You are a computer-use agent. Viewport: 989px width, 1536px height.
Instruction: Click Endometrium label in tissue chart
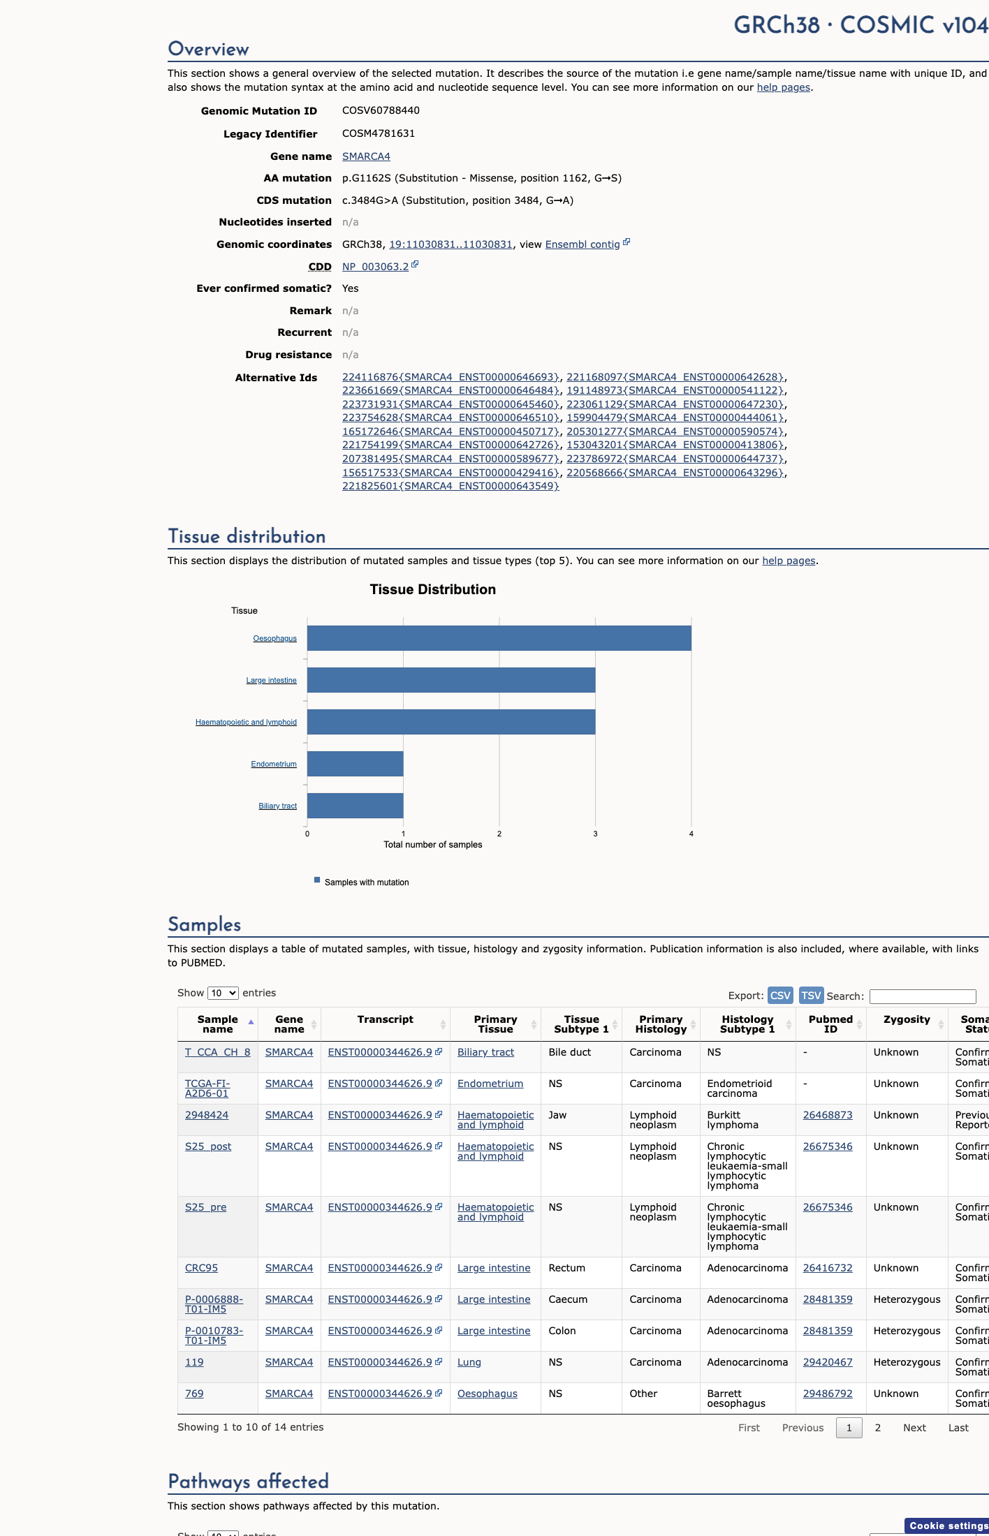click(x=274, y=764)
